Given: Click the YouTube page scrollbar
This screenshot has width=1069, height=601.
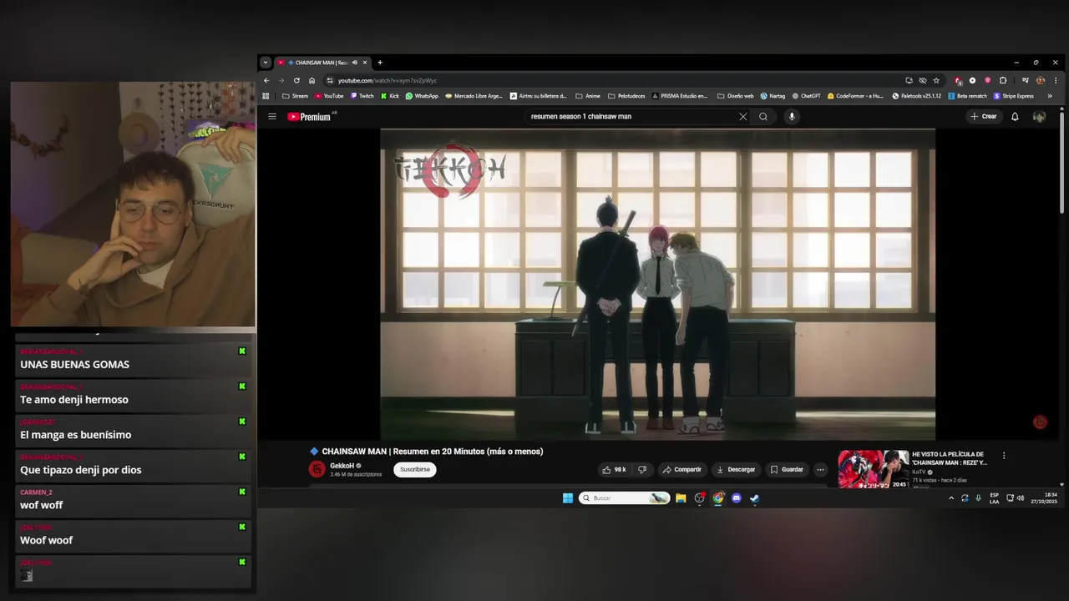Looking at the screenshot, I should [x=1062, y=162].
